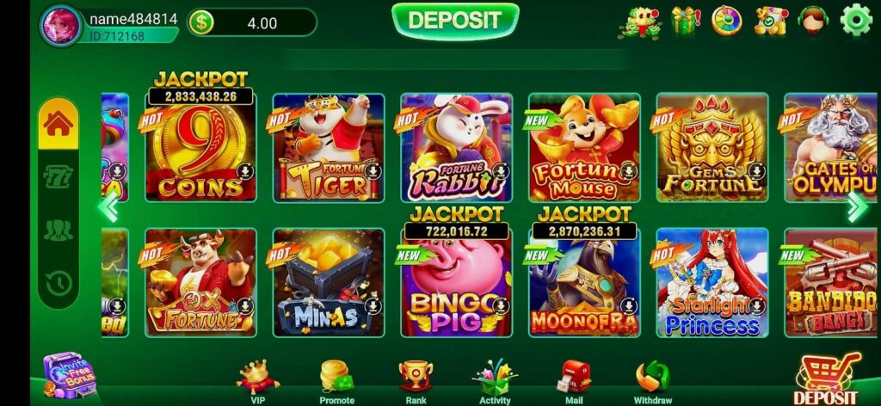The image size is (881, 406).
Task: Show next games with right arrow
Action: (x=857, y=206)
